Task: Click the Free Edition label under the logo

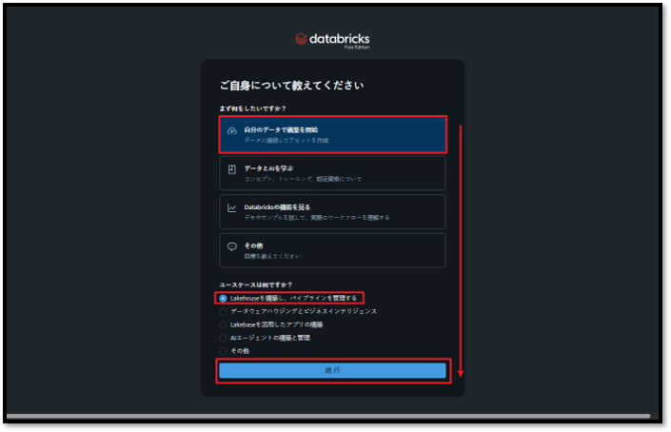Action: tap(356, 47)
